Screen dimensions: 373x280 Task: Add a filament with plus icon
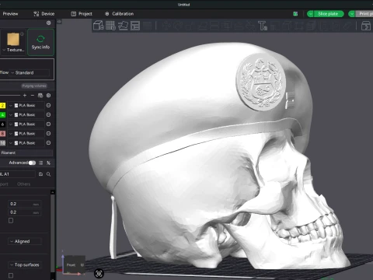(x=25, y=96)
